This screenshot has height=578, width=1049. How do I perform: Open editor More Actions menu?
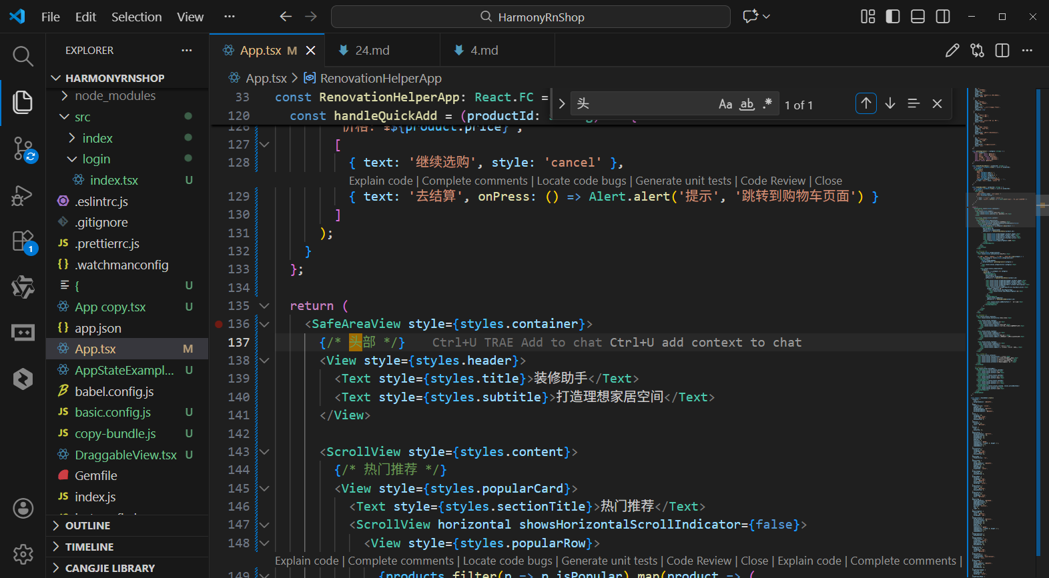[1027, 51]
